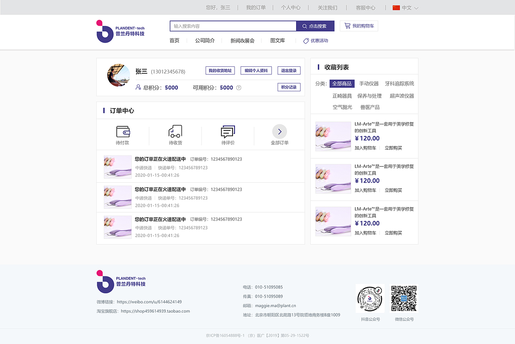The height and width of the screenshot is (344, 515).
Task: Click the 待收货 delivery truck icon
Action: click(175, 131)
